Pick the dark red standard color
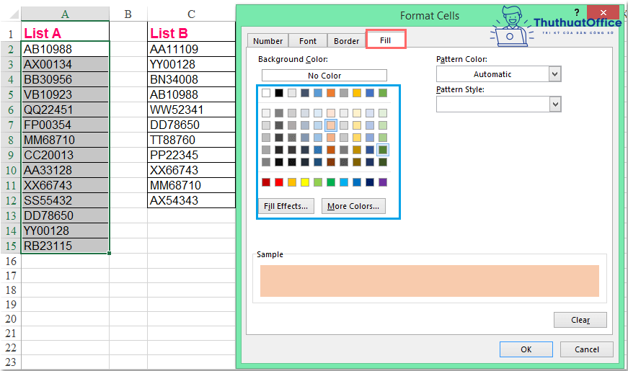Image resolution: width=628 pixels, height=371 pixels. [x=266, y=182]
